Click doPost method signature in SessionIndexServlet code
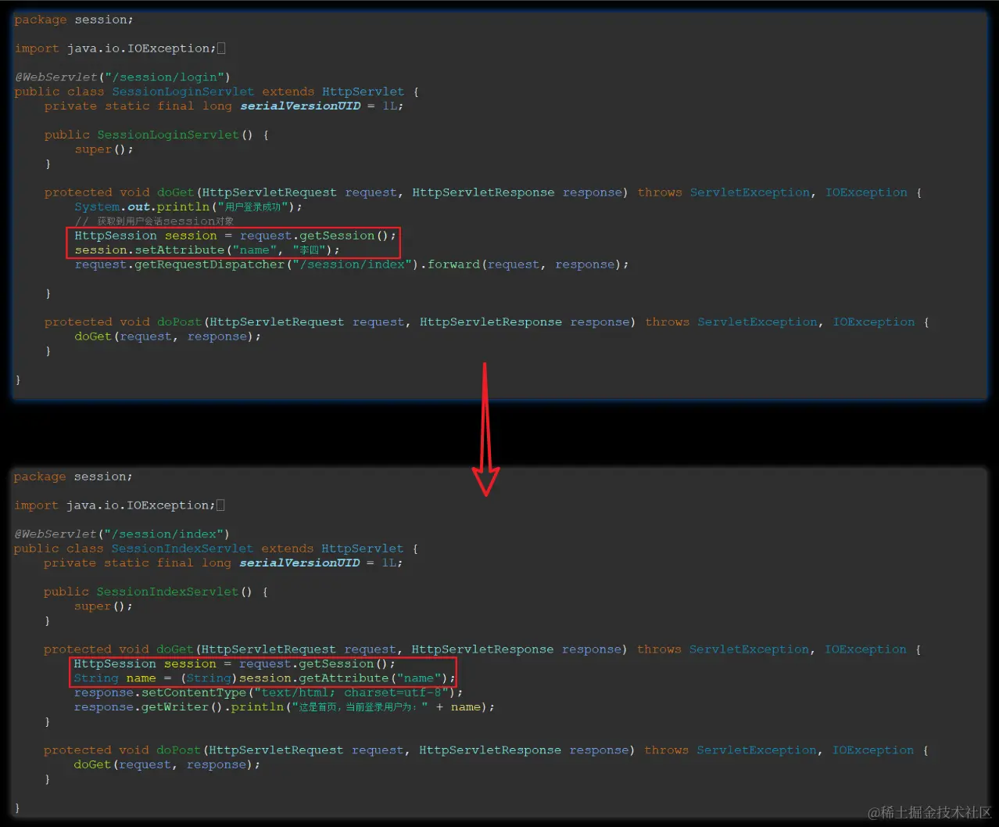The height and width of the screenshot is (827, 999). coord(485,750)
